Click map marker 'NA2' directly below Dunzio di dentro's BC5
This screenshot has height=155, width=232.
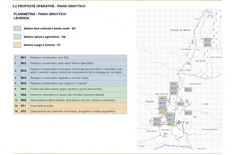(x=207, y=45)
